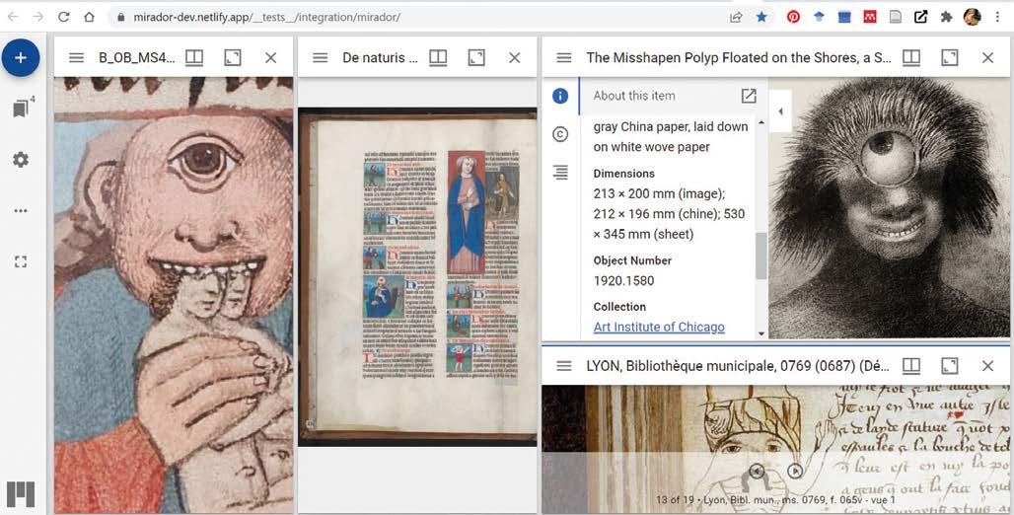Open Pinterest browser extension
The width and height of the screenshot is (1014, 515).
pos(793,18)
